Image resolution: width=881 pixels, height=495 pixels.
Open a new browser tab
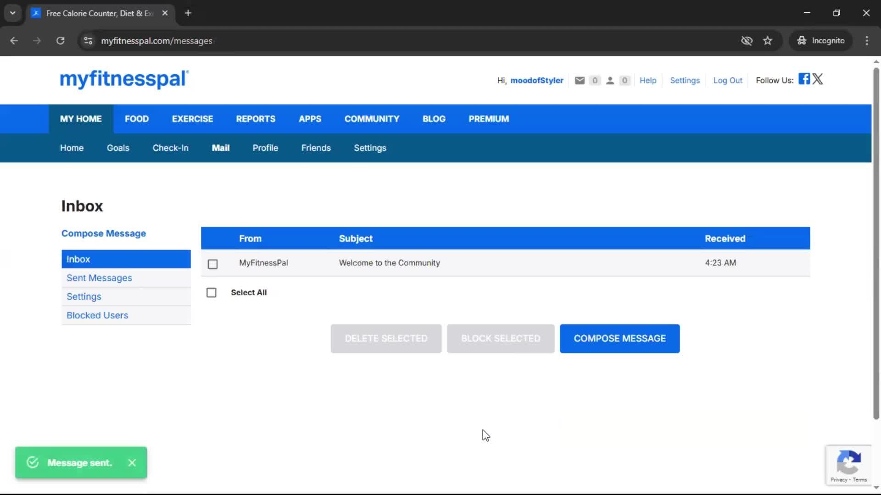coord(188,13)
